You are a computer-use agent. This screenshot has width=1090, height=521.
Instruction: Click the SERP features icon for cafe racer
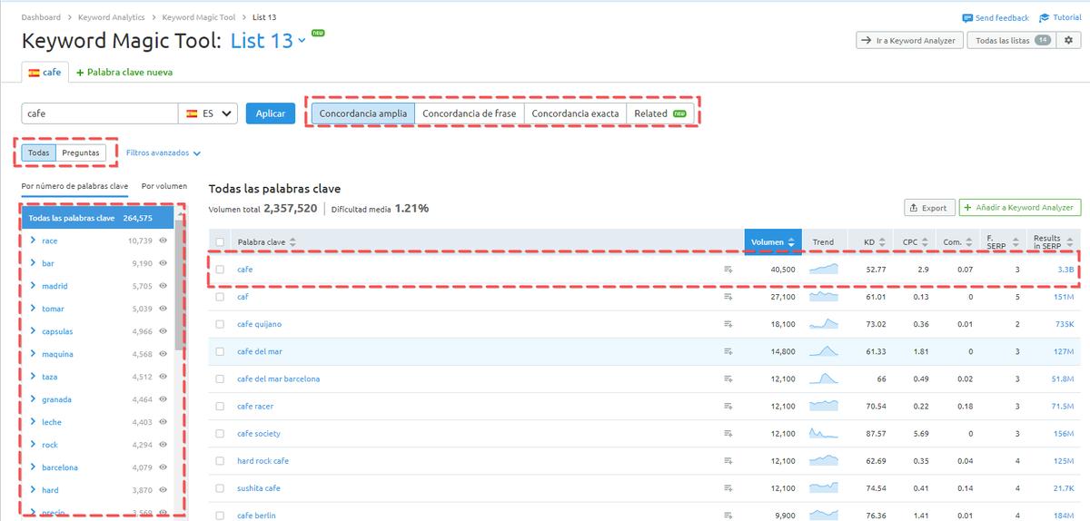tap(728, 406)
